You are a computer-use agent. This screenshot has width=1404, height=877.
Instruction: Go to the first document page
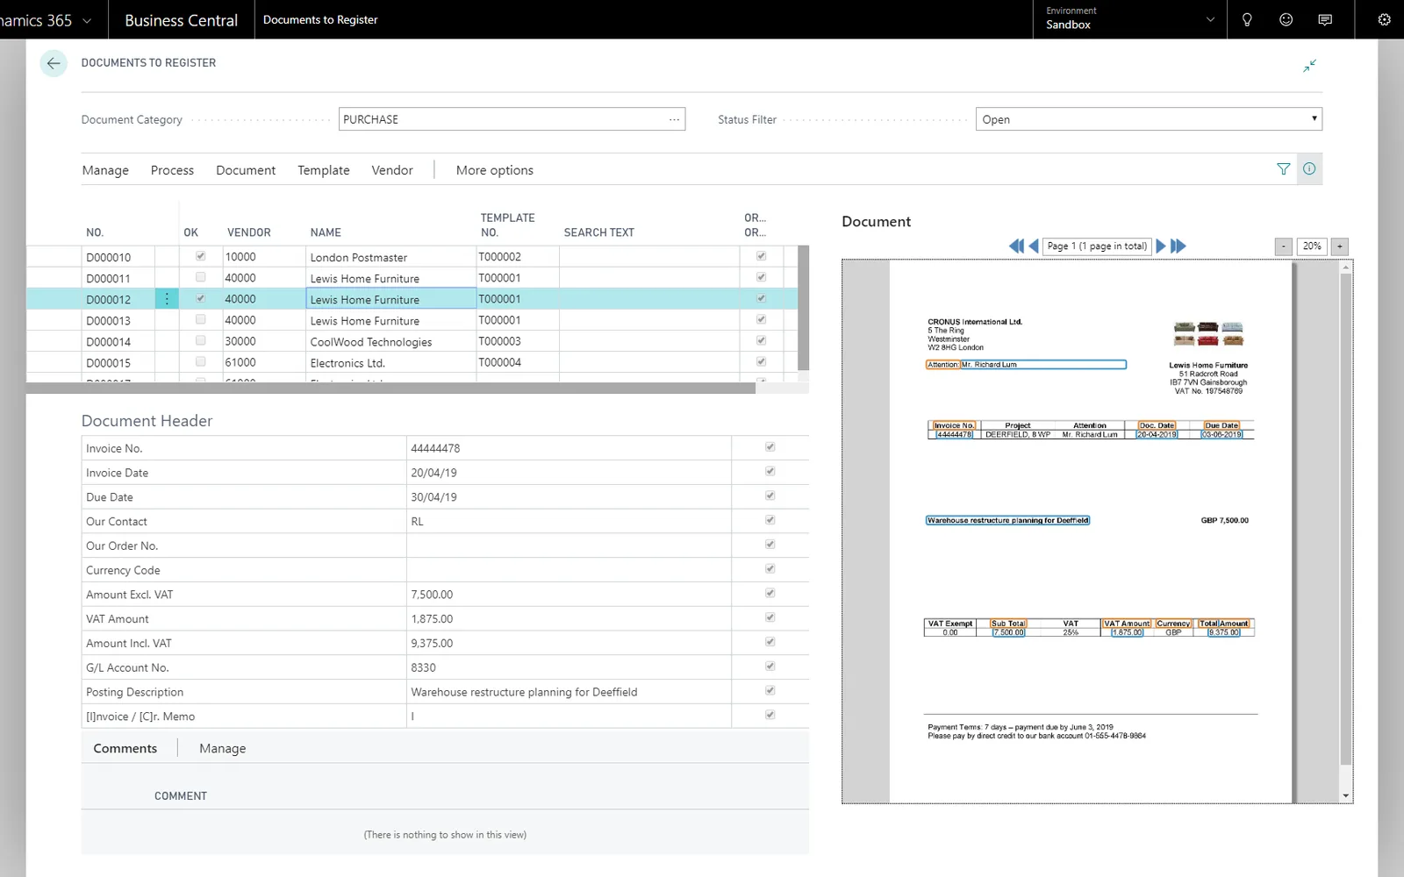pyautogui.click(x=1016, y=246)
